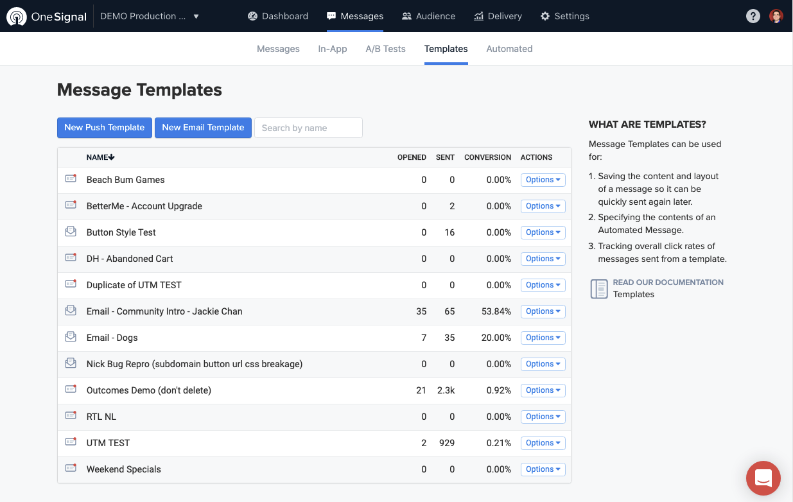Click the SENT column header
This screenshot has height=502, width=793.
pos(445,157)
